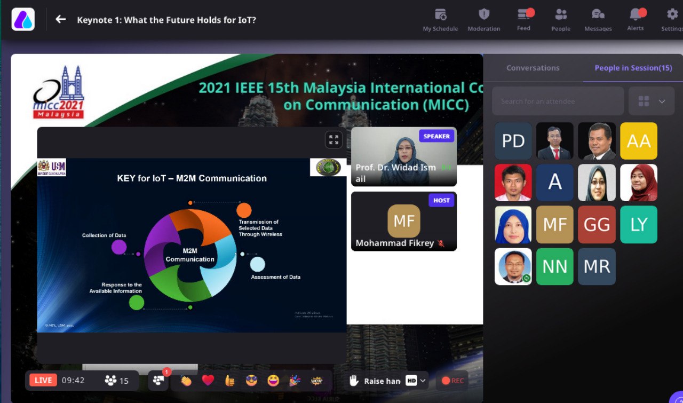Click the attendee count 15 icon
Viewport: 683px width, 403px height.
pos(117,381)
